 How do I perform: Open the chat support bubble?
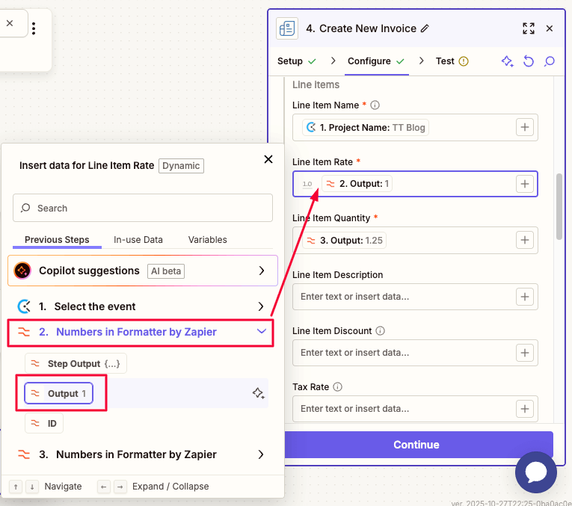pyautogui.click(x=536, y=472)
